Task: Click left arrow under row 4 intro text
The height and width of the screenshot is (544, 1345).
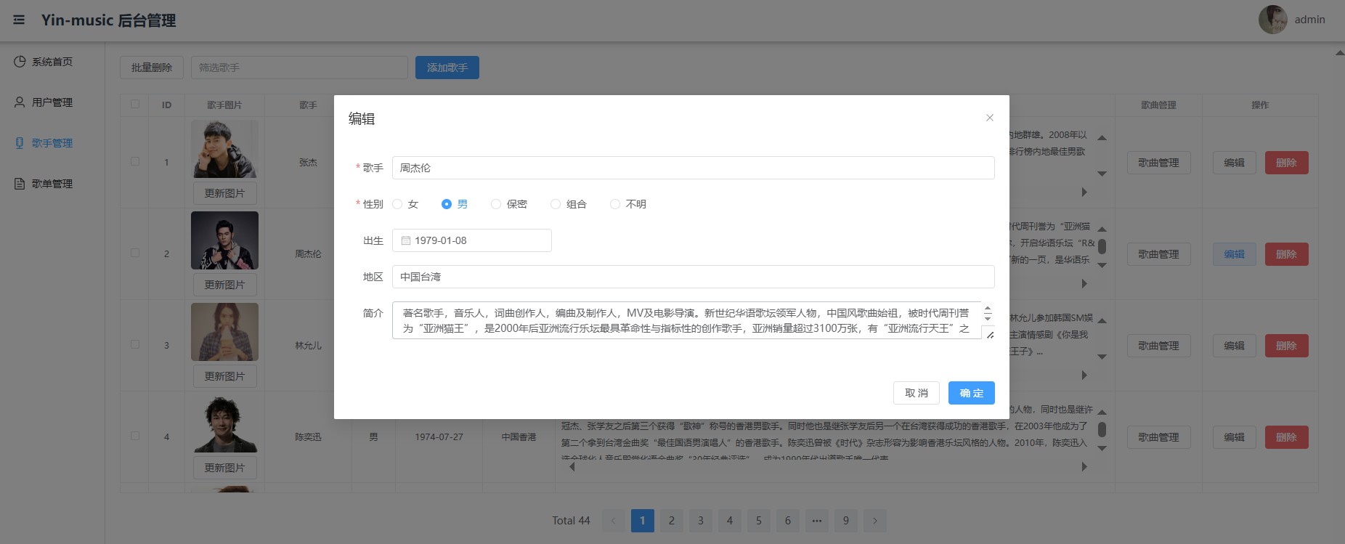Action: (x=572, y=467)
